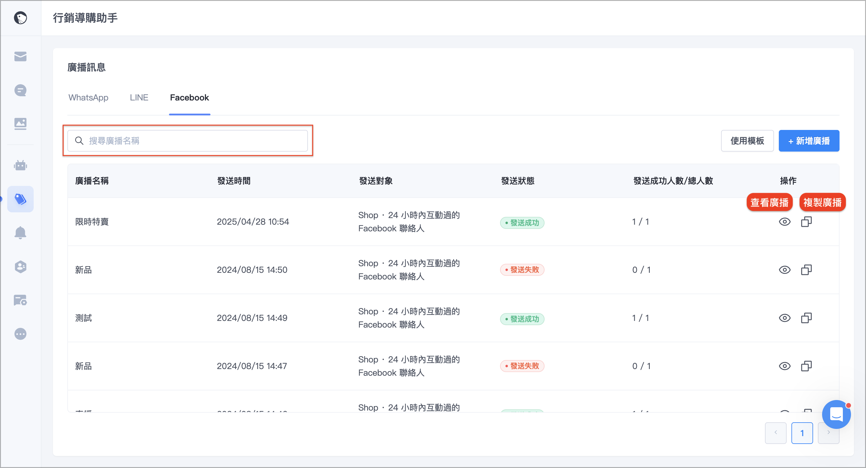Click the 發送成功人數/總人數 column header
This screenshot has width=866, height=468.
pos(673,181)
